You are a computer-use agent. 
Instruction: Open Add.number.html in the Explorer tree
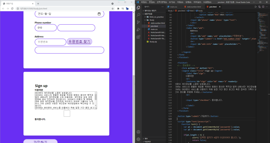pos(158,23)
